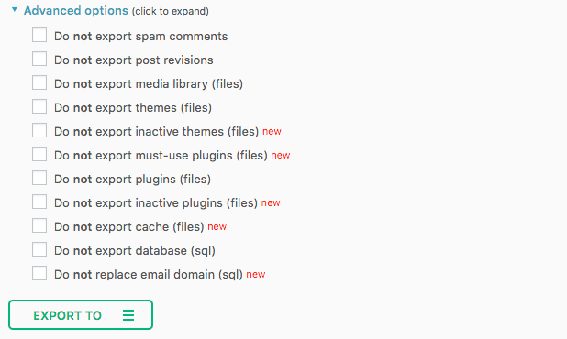Click the database (sql) option label
The image size is (567, 339).
pyautogui.click(x=135, y=251)
